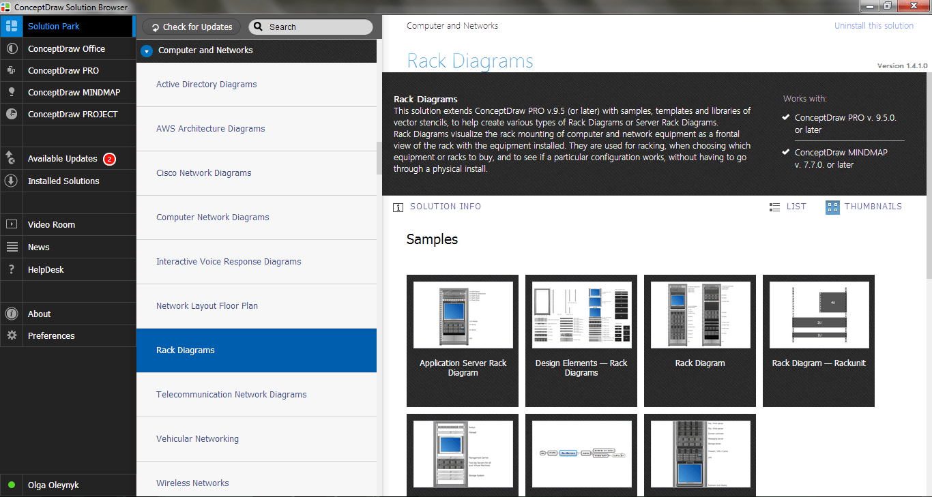Click Uninstall this solution
The image size is (932, 497).
[874, 25]
